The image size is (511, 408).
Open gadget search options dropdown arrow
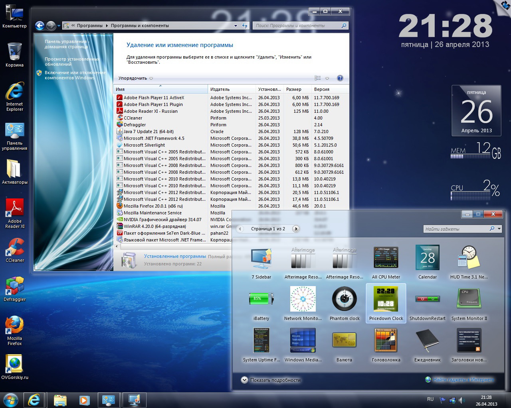(x=499, y=229)
